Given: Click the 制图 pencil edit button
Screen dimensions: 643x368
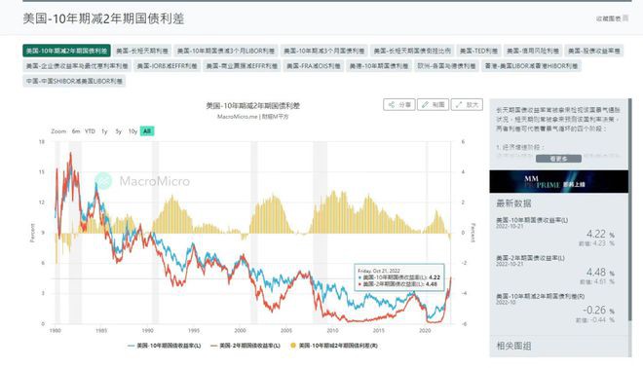Looking at the screenshot, I should 433,105.
